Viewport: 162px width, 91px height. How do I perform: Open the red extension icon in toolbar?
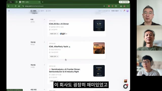tap(109, 6)
